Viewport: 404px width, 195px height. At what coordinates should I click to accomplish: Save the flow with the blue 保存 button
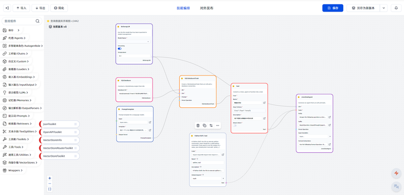333,8
